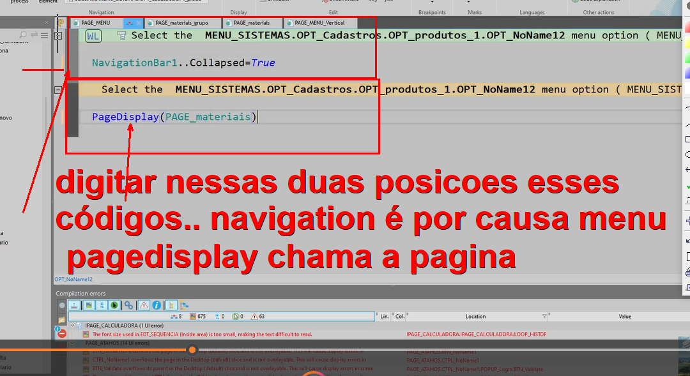Switch to the PAGE_MENU tab
This screenshot has width=690, height=376.
(x=96, y=23)
